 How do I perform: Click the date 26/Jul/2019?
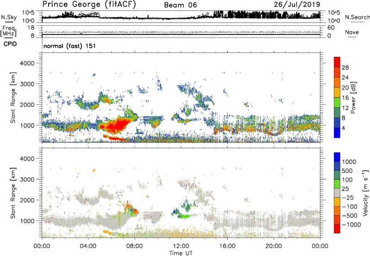(x=297, y=4)
